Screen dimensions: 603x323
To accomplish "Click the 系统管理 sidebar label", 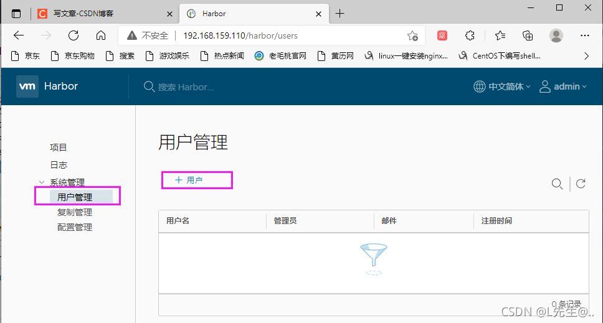I will (x=67, y=182).
